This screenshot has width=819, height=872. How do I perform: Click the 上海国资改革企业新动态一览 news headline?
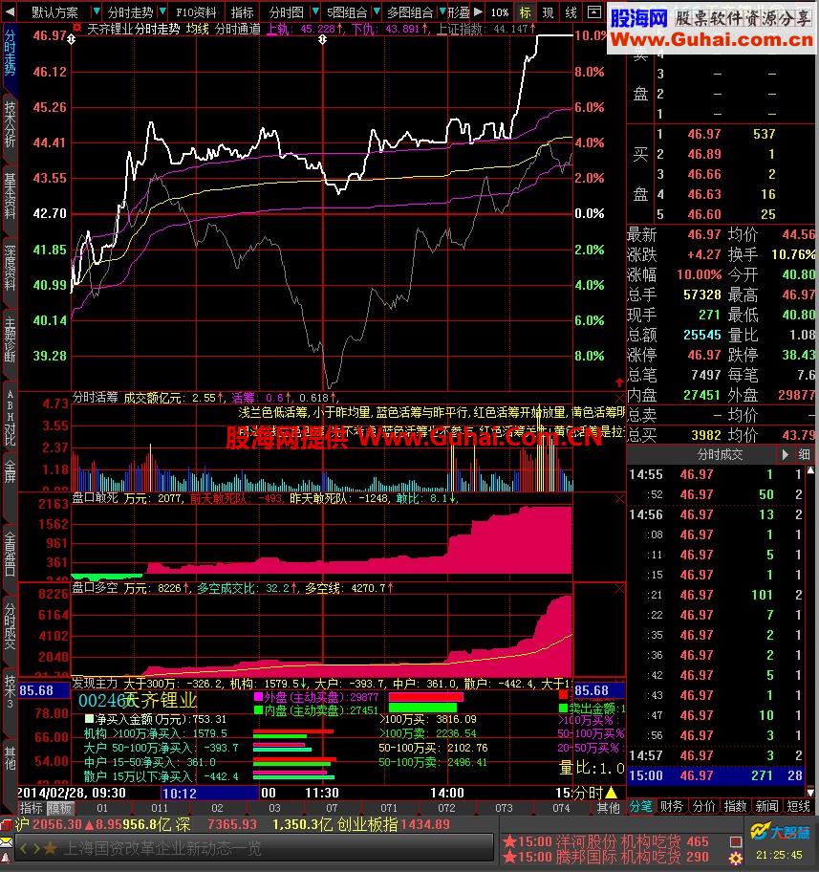pyautogui.click(x=162, y=849)
